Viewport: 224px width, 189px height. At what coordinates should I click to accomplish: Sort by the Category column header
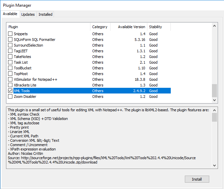pos(100,27)
